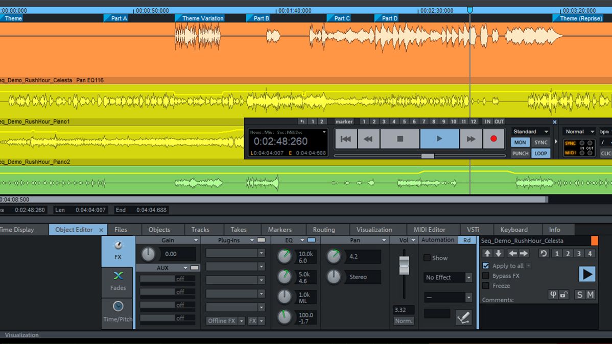Click the fast forward transport button
Viewport: 612px width, 344px height.
click(x=470, y=139)
